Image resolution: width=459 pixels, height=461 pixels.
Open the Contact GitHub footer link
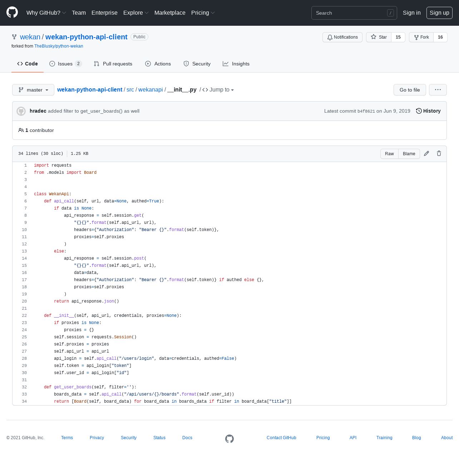coord(281,438)
